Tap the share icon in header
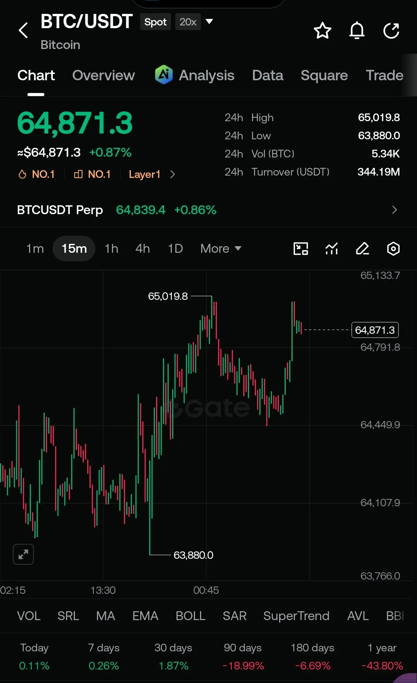Image resolution: width=417 pixels, height=683 pixels. click(391, 30)
